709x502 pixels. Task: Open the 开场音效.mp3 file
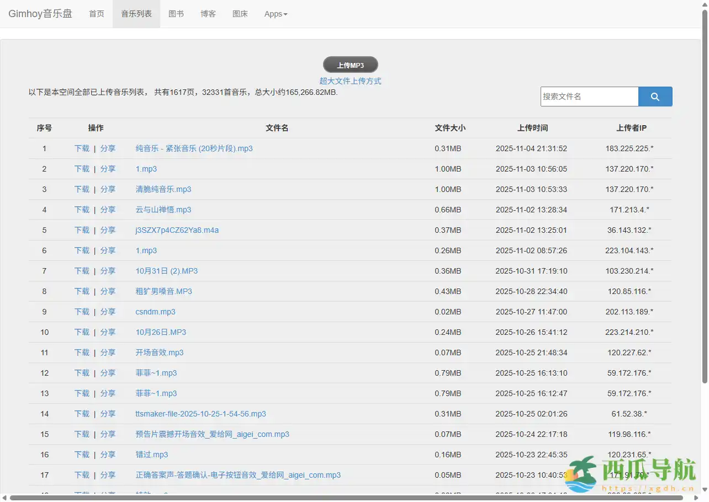click(x=159, y=352)
